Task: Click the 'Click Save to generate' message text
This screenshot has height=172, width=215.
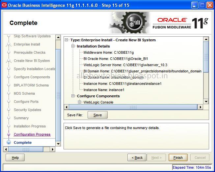Action: [112, 128]
